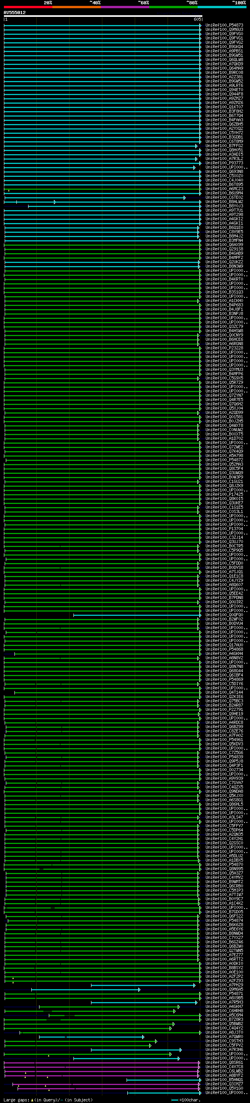Click hit label UniRef100_Q8H051

click(224, 150)
